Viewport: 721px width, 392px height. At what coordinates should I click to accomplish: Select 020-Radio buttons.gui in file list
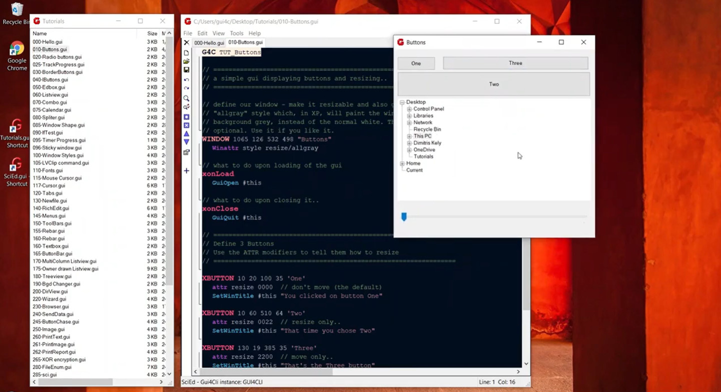coord(57,57)
